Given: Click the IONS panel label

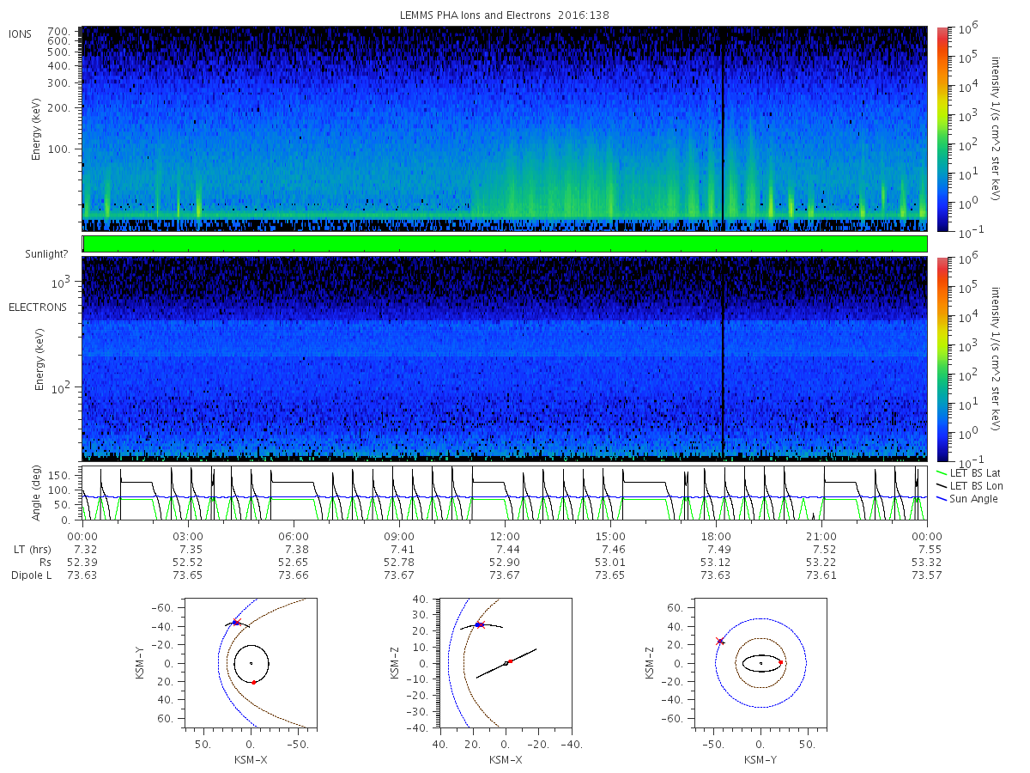Looking at the screenshot, I should [x=21, y=33].
